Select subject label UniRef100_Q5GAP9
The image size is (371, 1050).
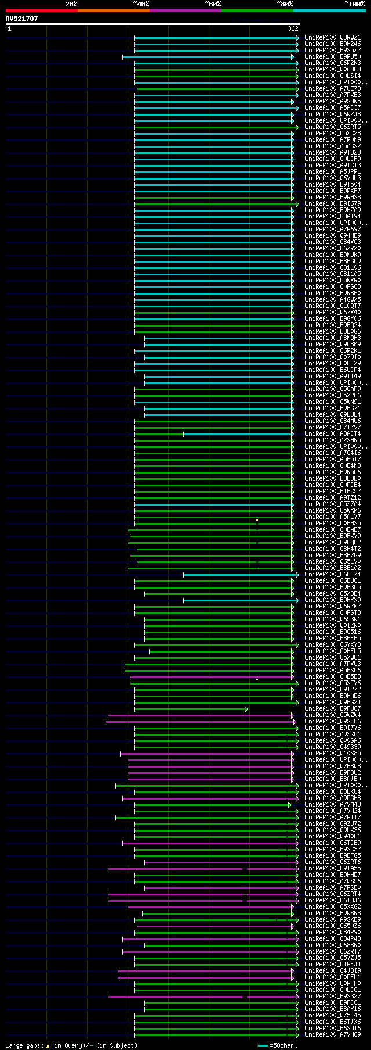(333, 389)
